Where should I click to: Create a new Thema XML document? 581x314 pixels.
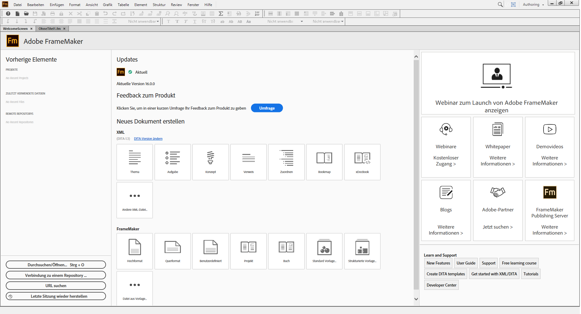(135, 162)
